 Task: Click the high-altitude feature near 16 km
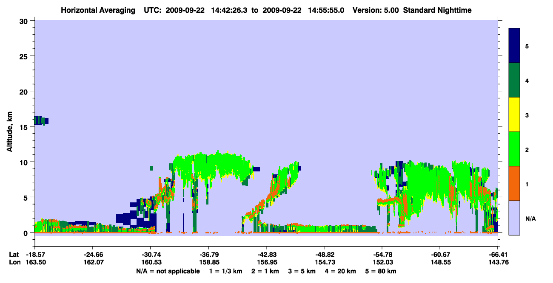[x=41, y=120]
